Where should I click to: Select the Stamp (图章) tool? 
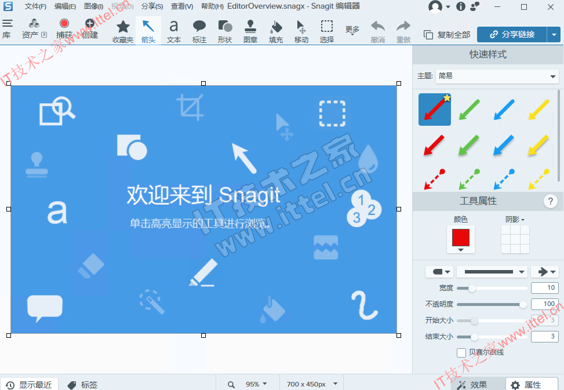(x=250, y=31)
